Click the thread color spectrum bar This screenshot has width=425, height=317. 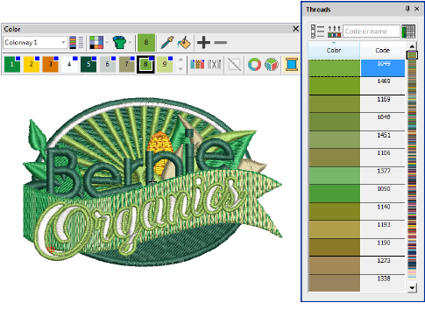(x=412, y=166)
